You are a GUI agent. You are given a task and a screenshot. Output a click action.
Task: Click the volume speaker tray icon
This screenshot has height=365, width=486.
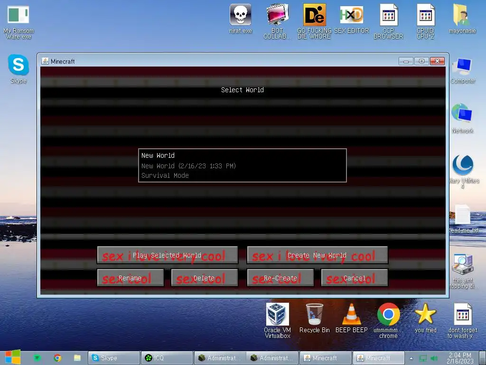pyautogui.click(x=434, y=358)
